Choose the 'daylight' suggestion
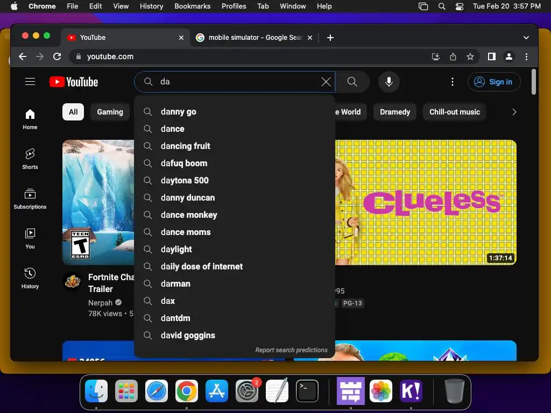The height and width of the screenshot is (413, 551). coord(235,250)
